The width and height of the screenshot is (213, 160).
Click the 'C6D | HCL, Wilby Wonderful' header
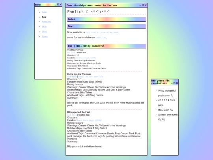tap(106, 46)
